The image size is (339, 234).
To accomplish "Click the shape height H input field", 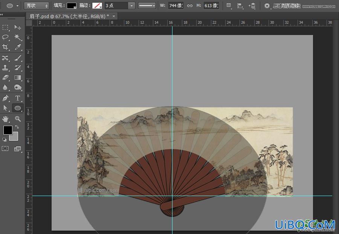I will (x=211, y=6).
